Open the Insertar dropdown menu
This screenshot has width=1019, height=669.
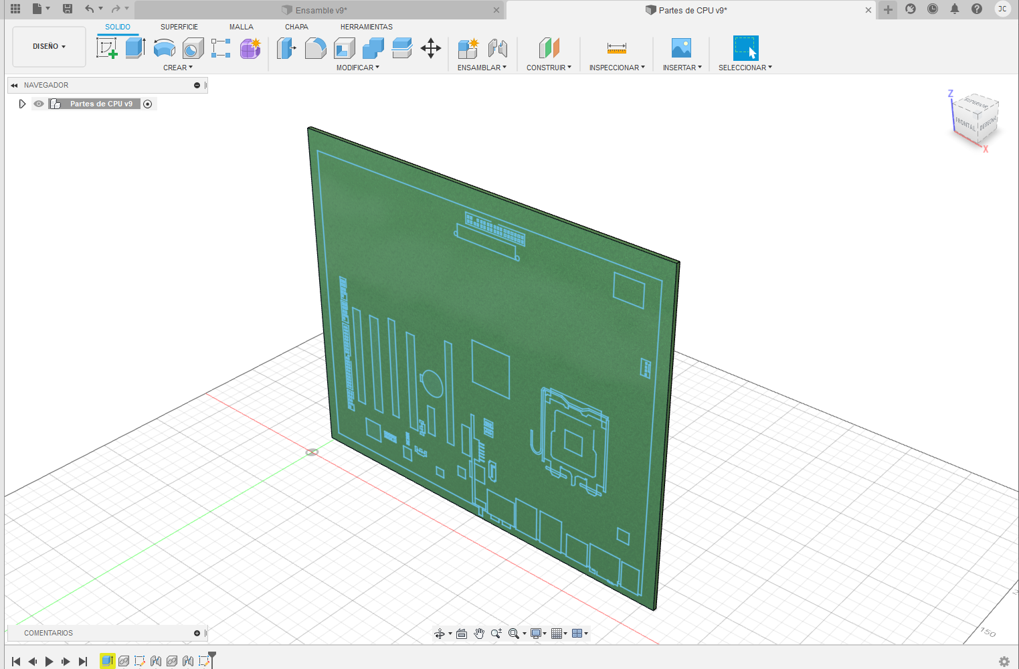[x=682, y=68]
